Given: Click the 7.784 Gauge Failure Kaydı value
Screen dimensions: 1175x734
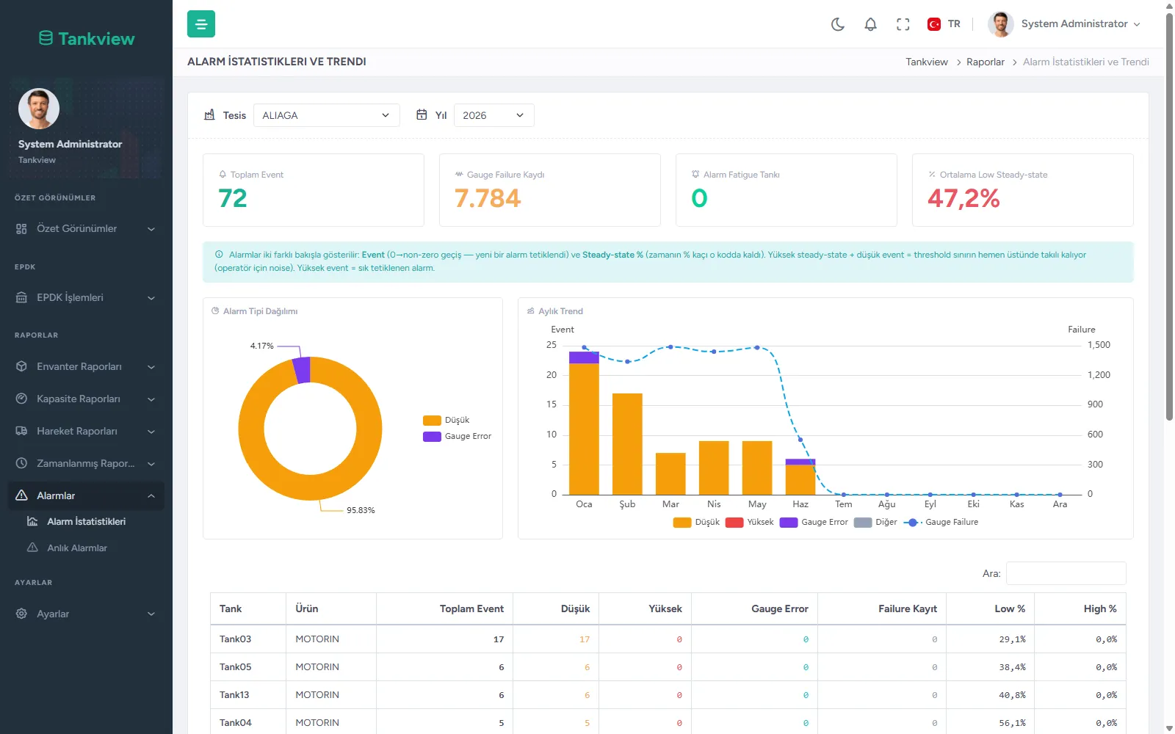Looking at the screenshot, I should pyautogui.click(x=488, y=198).
